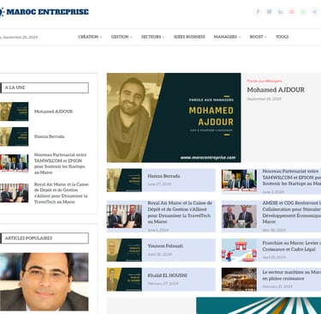Open Le secteur maritime au Maroc article

click(292, 275)
